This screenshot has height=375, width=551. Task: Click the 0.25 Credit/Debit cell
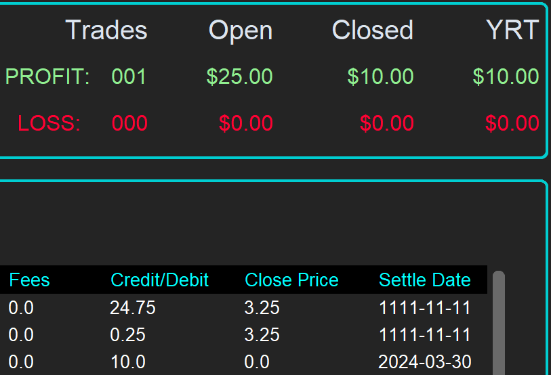click(x=127, y=335)
